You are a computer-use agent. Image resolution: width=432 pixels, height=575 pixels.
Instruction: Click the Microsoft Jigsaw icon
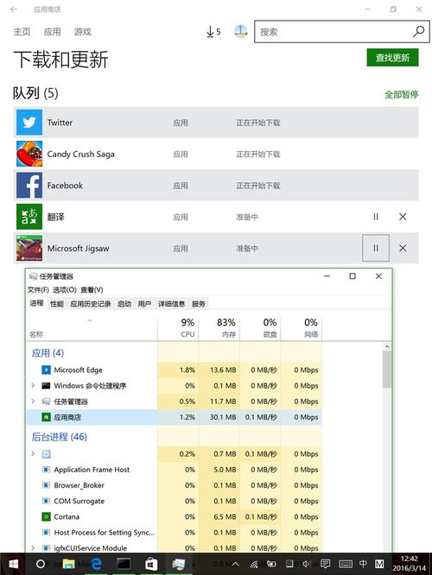[x=29, y=249]
